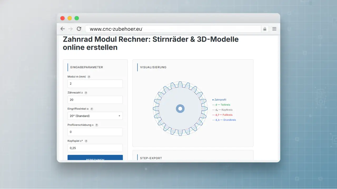337x189 pixels.
Task: Click the help icon next to Profilverschiebung x
Action: tap(97, 125)
